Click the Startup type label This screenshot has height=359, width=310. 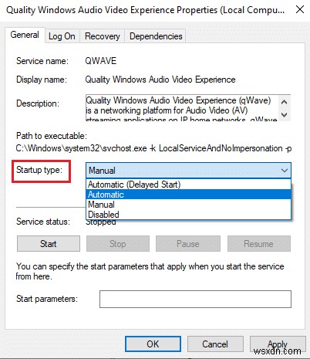tap(39, 170)
